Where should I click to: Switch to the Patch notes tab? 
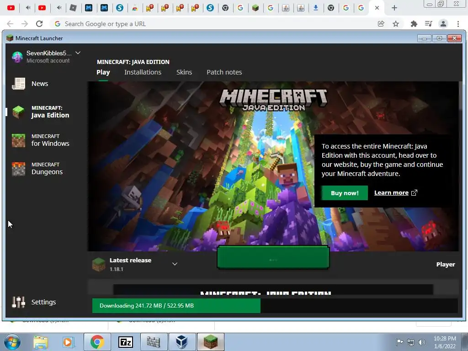(x=224, y=72)
